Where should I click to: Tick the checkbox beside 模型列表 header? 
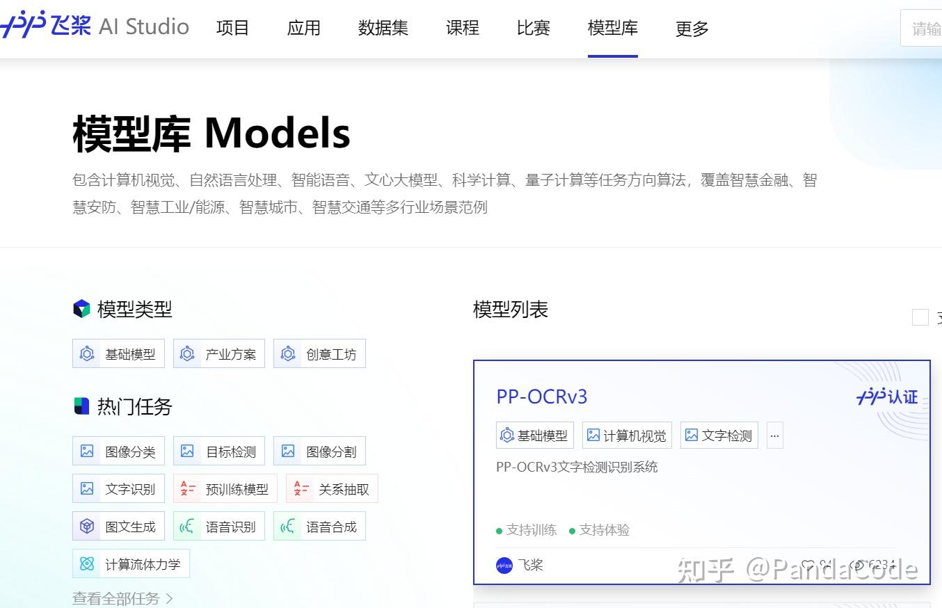(x=919, y=317)
